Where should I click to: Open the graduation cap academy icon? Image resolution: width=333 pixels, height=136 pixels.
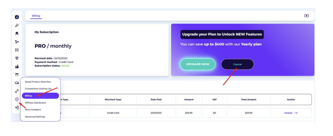[x=17, y=83]
